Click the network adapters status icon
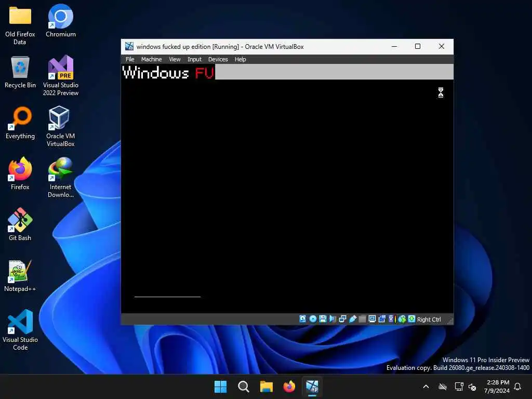Image resolution: width=532 pixels, height=399 pixels. point(342,319)
